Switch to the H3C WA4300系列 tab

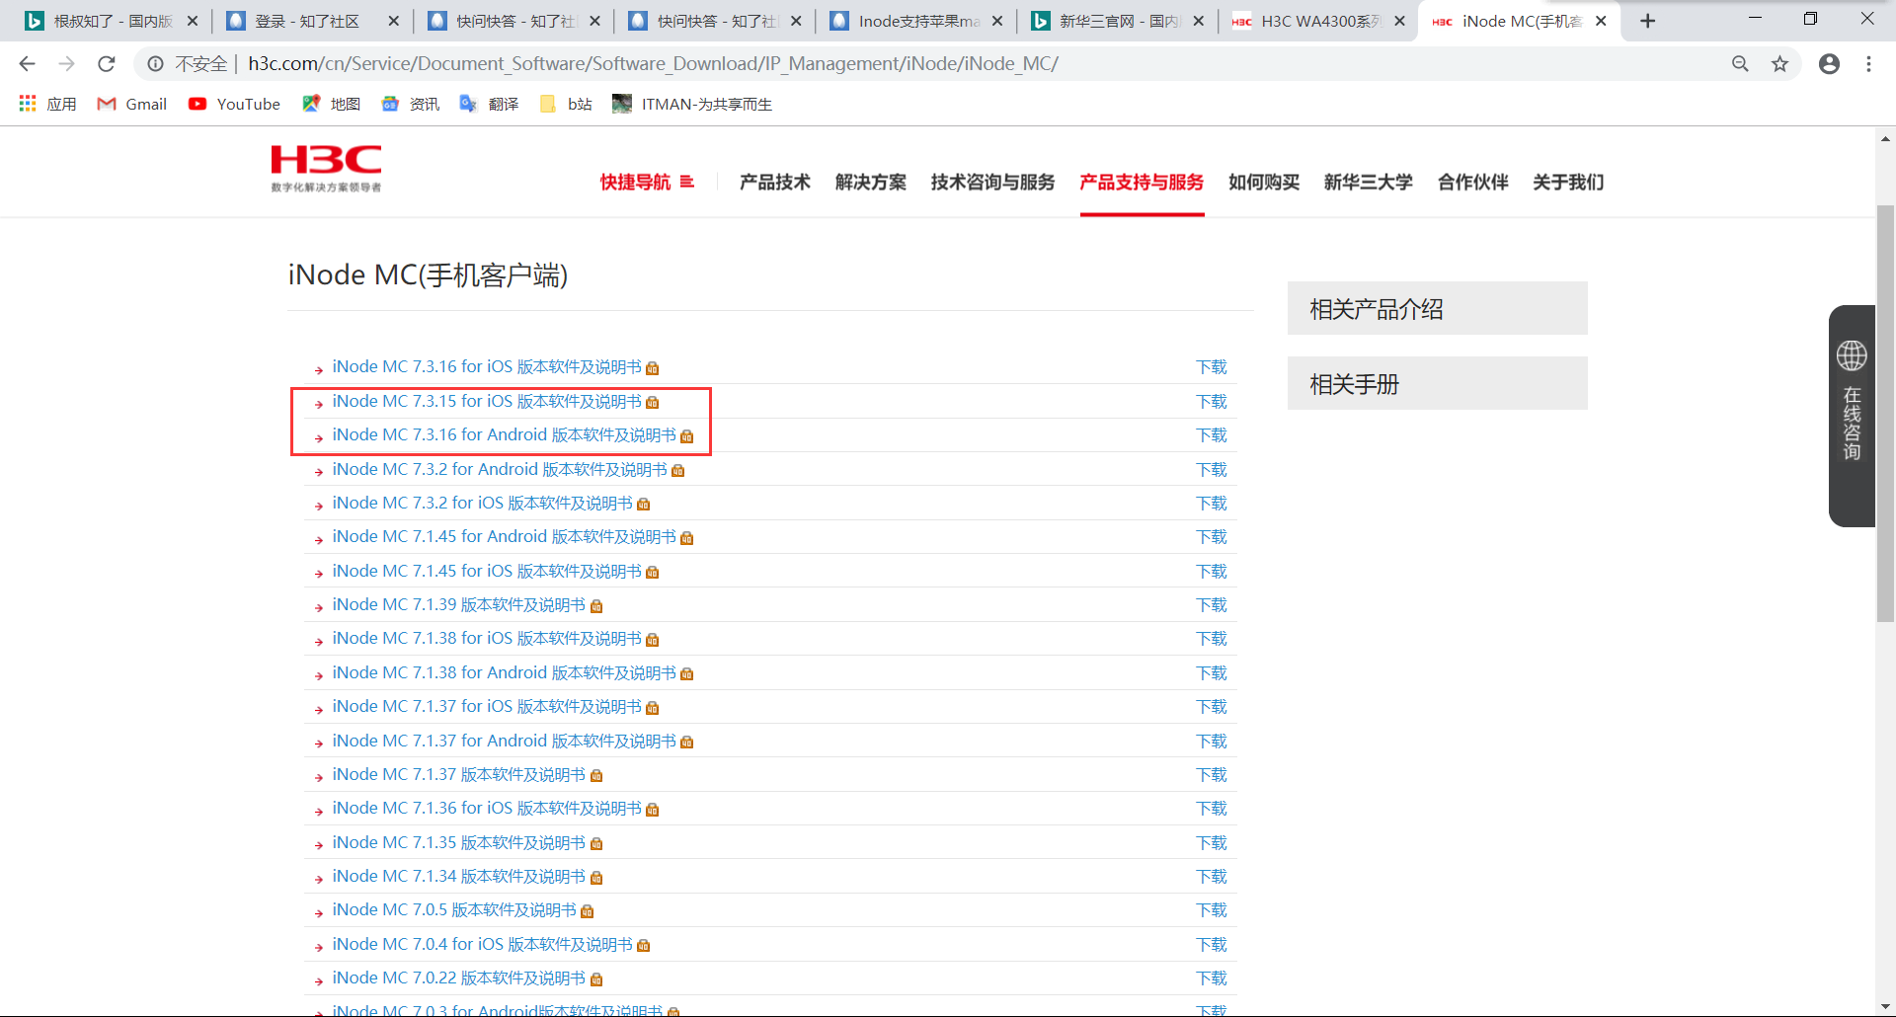(x=1318, y=21)
